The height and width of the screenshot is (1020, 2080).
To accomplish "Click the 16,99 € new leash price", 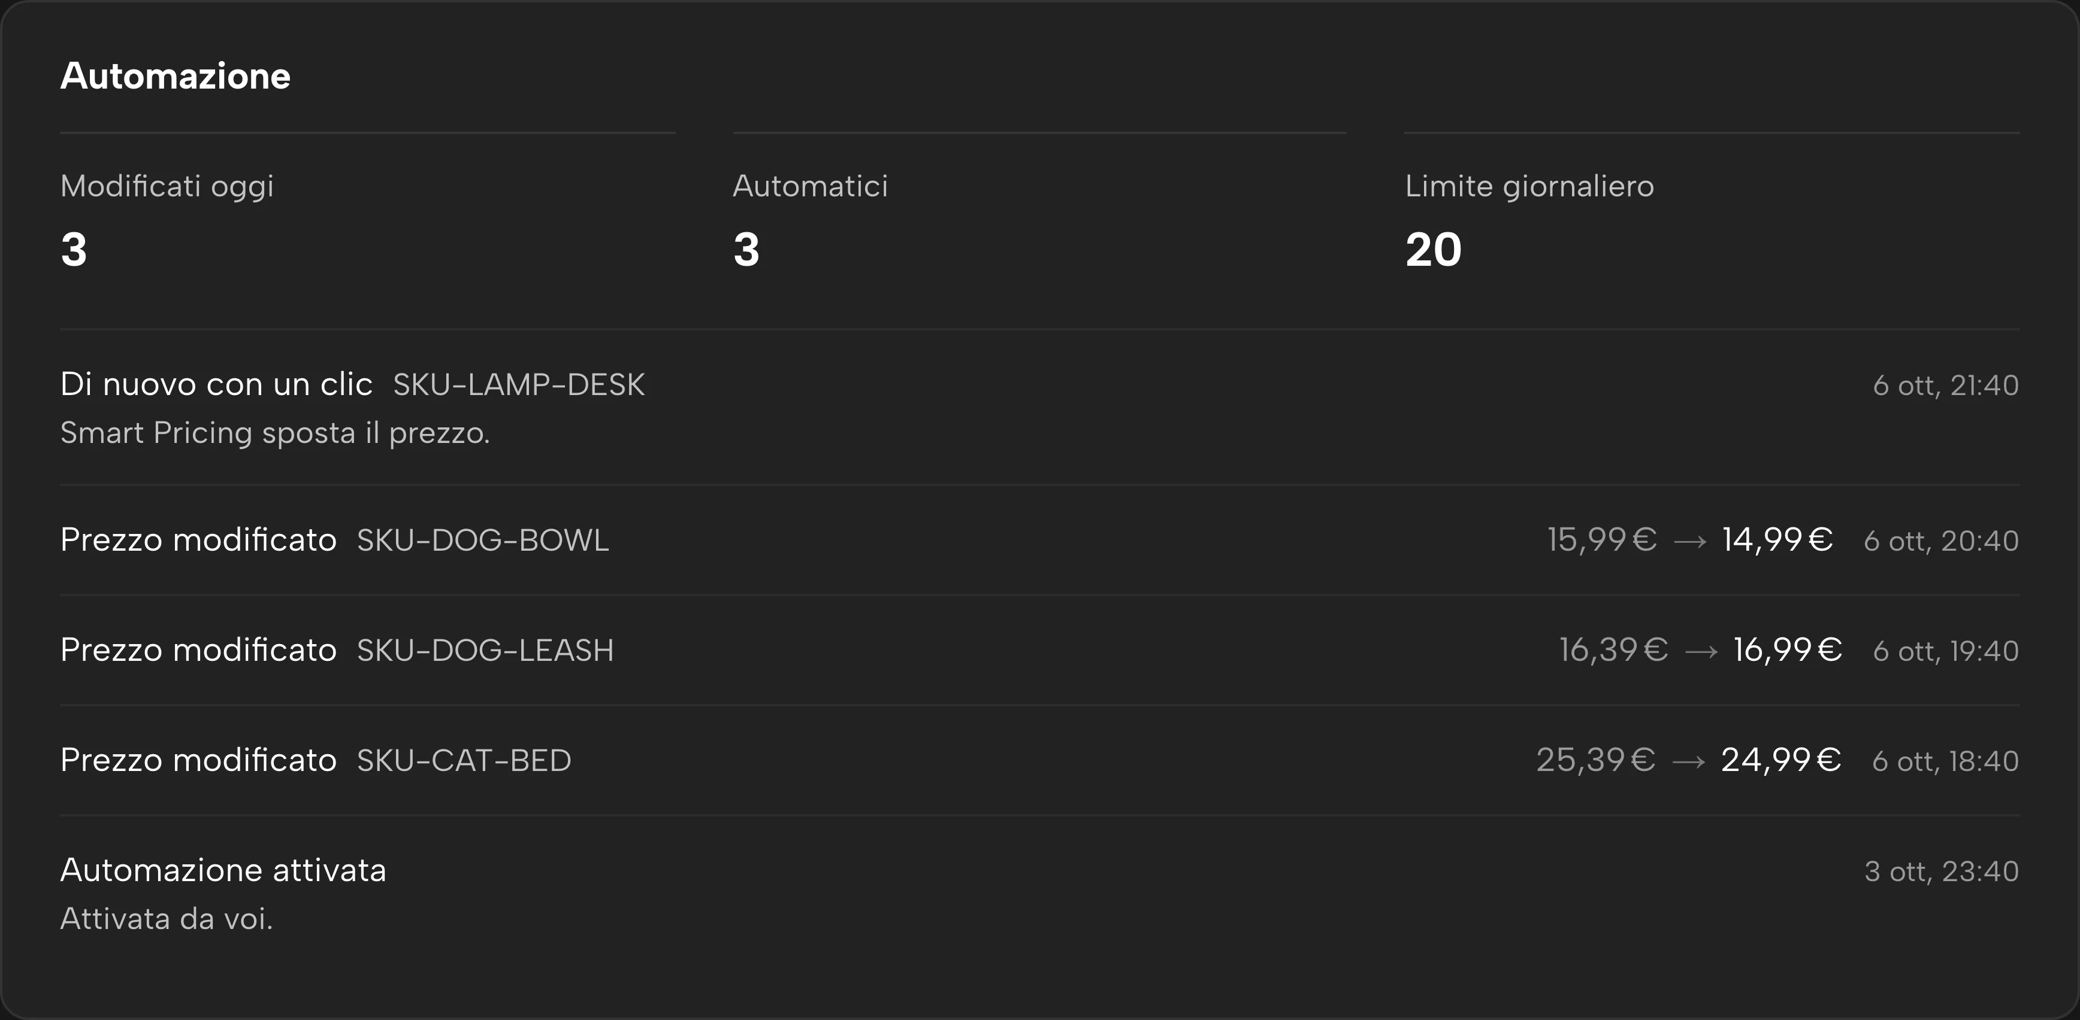I will [1788, 651].
